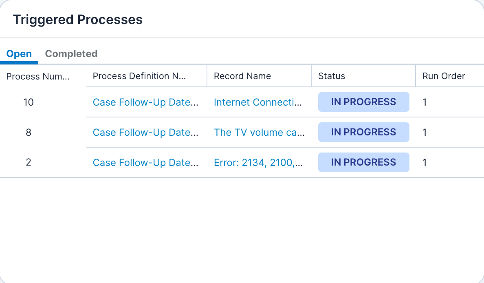View The TV volume record

tap(259, 132)
